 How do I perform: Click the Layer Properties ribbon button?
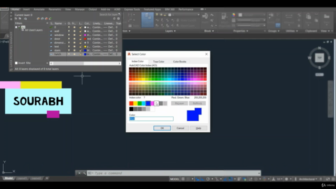coord(147,20)
